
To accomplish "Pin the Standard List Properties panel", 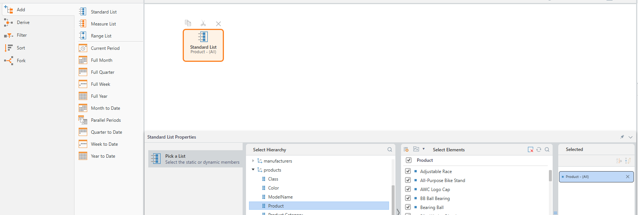I will click(x=622, y=137).
